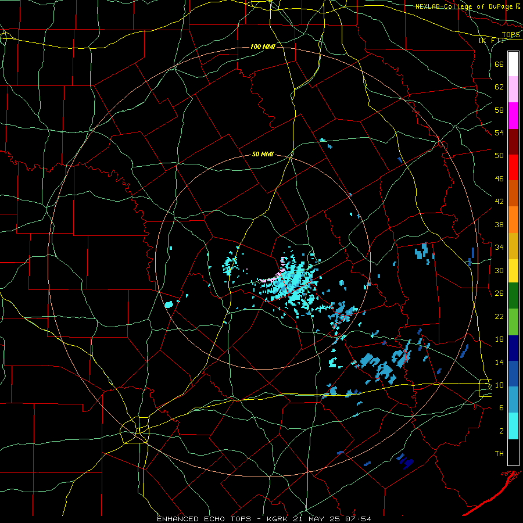Click the magenta legend swatch
523x523 pixels.
[x=513, y=116]
